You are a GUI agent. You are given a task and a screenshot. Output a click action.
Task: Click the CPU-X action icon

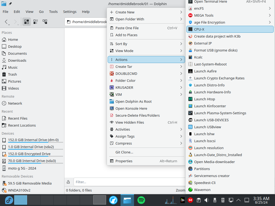point(190,29)
